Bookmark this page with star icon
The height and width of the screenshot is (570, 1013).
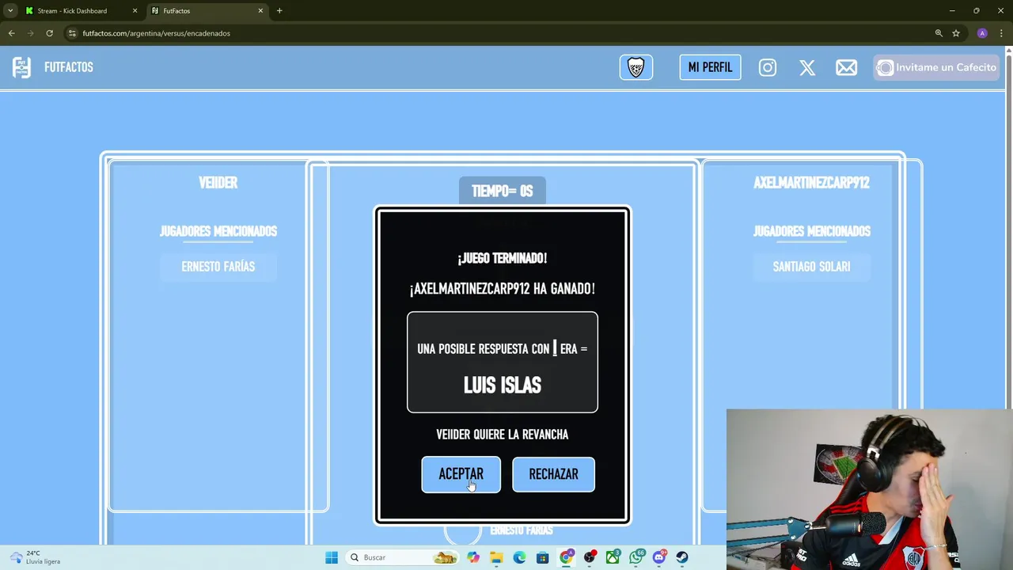(956, 33)
